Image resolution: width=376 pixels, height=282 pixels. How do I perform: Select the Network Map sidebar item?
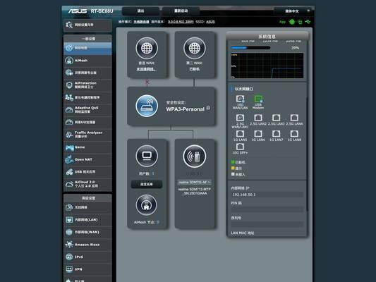(x=87, y=48)
